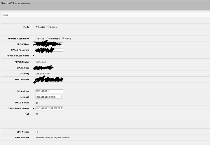Toggle the NAT checkbox
210x145 pixels.
36,114
